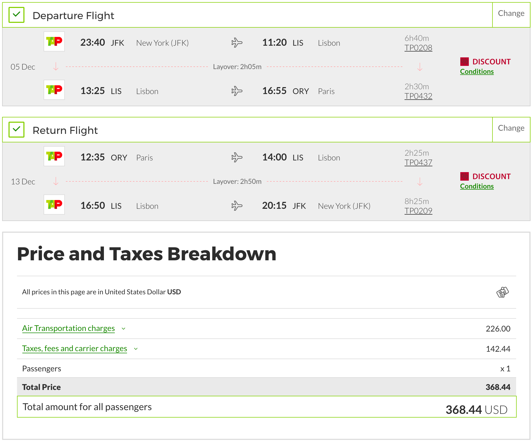Click TAP logo on Lisbon–JFK return flight
531x442 pixels.
pos(54,205)
